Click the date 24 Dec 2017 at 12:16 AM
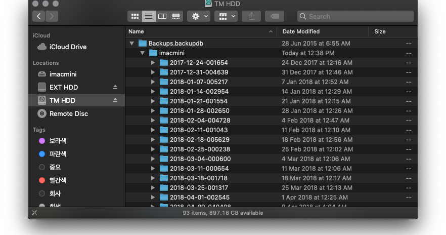This screenshot has width=446, height=235. [317, 63]
